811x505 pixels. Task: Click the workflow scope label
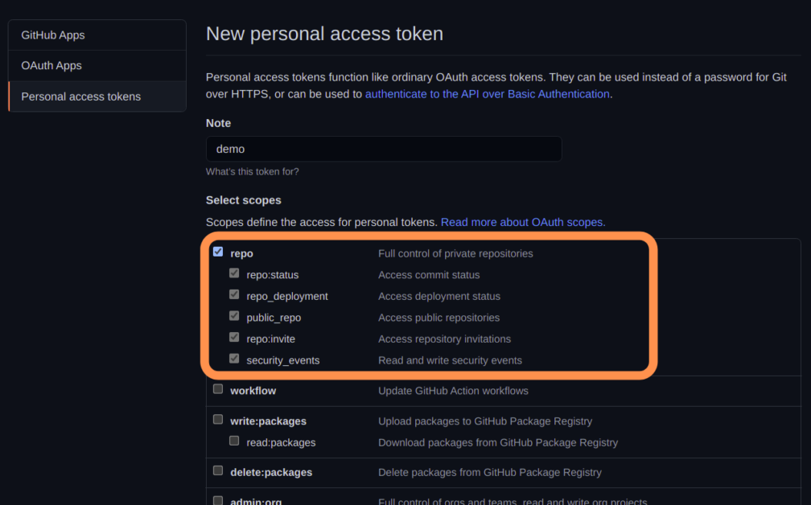pos(253,391)
